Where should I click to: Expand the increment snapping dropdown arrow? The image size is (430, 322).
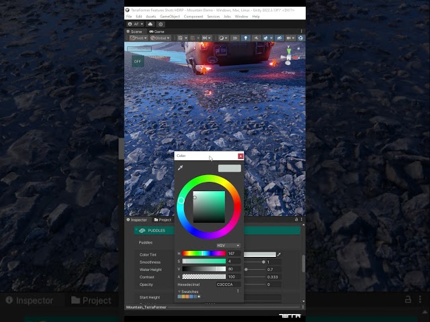210,38
